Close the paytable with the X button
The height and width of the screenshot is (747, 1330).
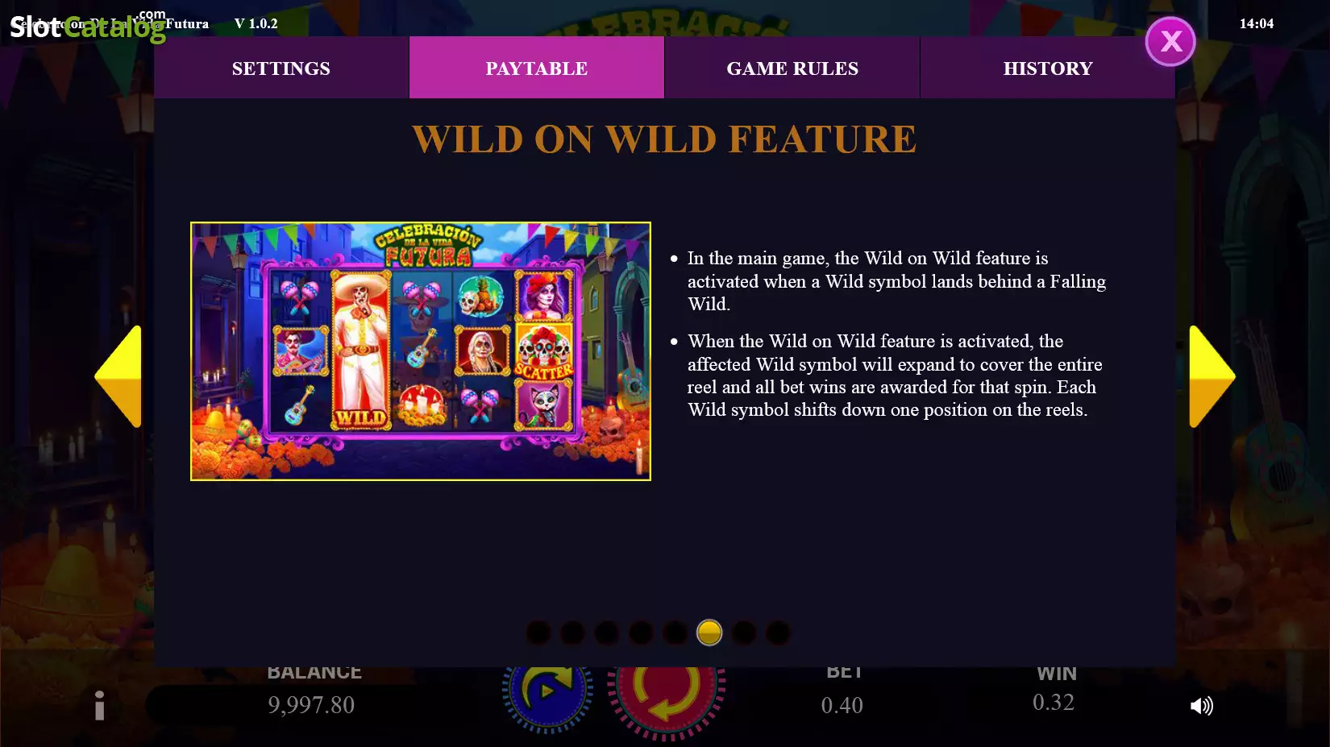pos(1170,41)
